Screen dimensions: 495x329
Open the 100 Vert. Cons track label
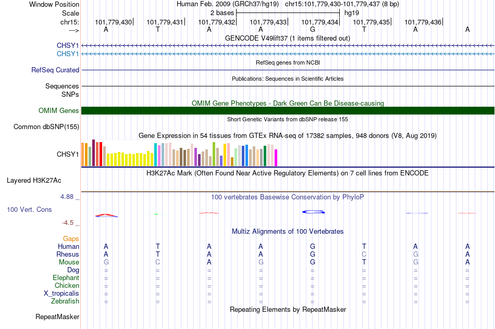29,209
